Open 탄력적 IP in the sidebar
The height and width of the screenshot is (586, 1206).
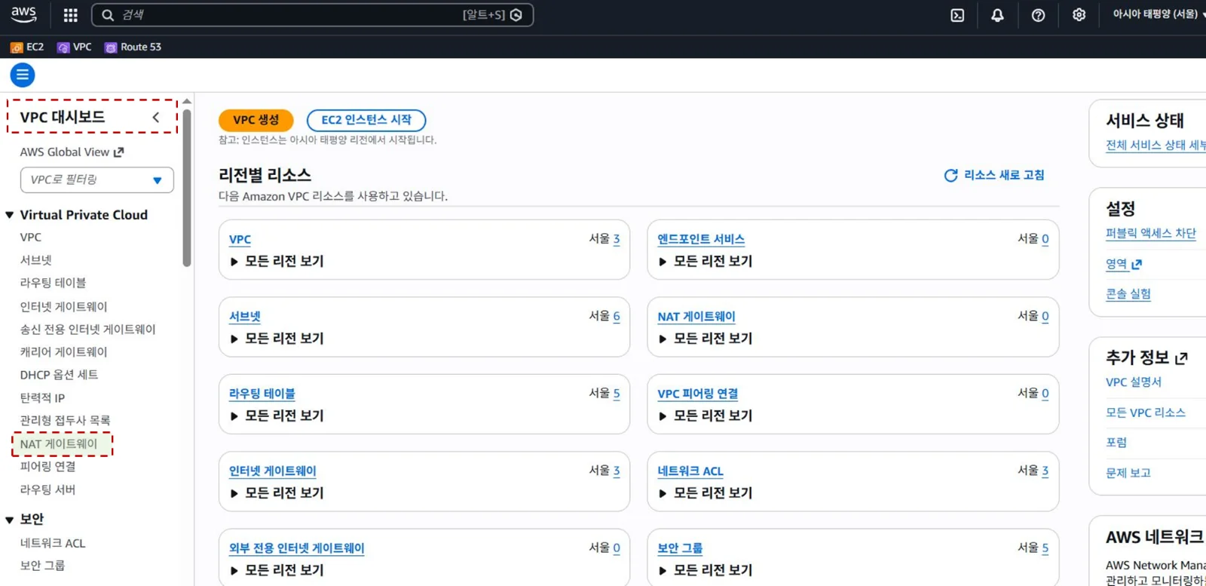click(x=42, y=397)
